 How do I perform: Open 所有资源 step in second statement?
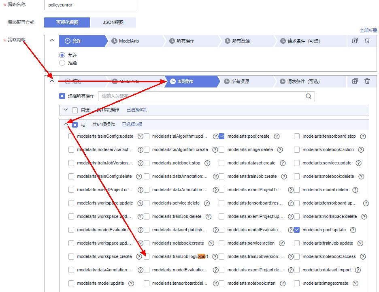[247, 81]
